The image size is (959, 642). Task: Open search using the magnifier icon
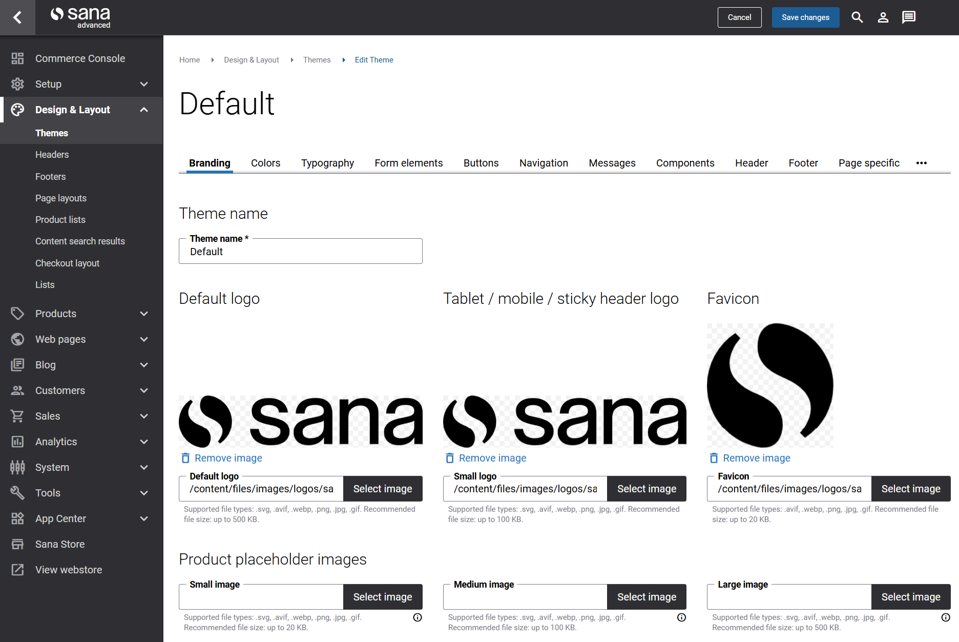[857, 17]
